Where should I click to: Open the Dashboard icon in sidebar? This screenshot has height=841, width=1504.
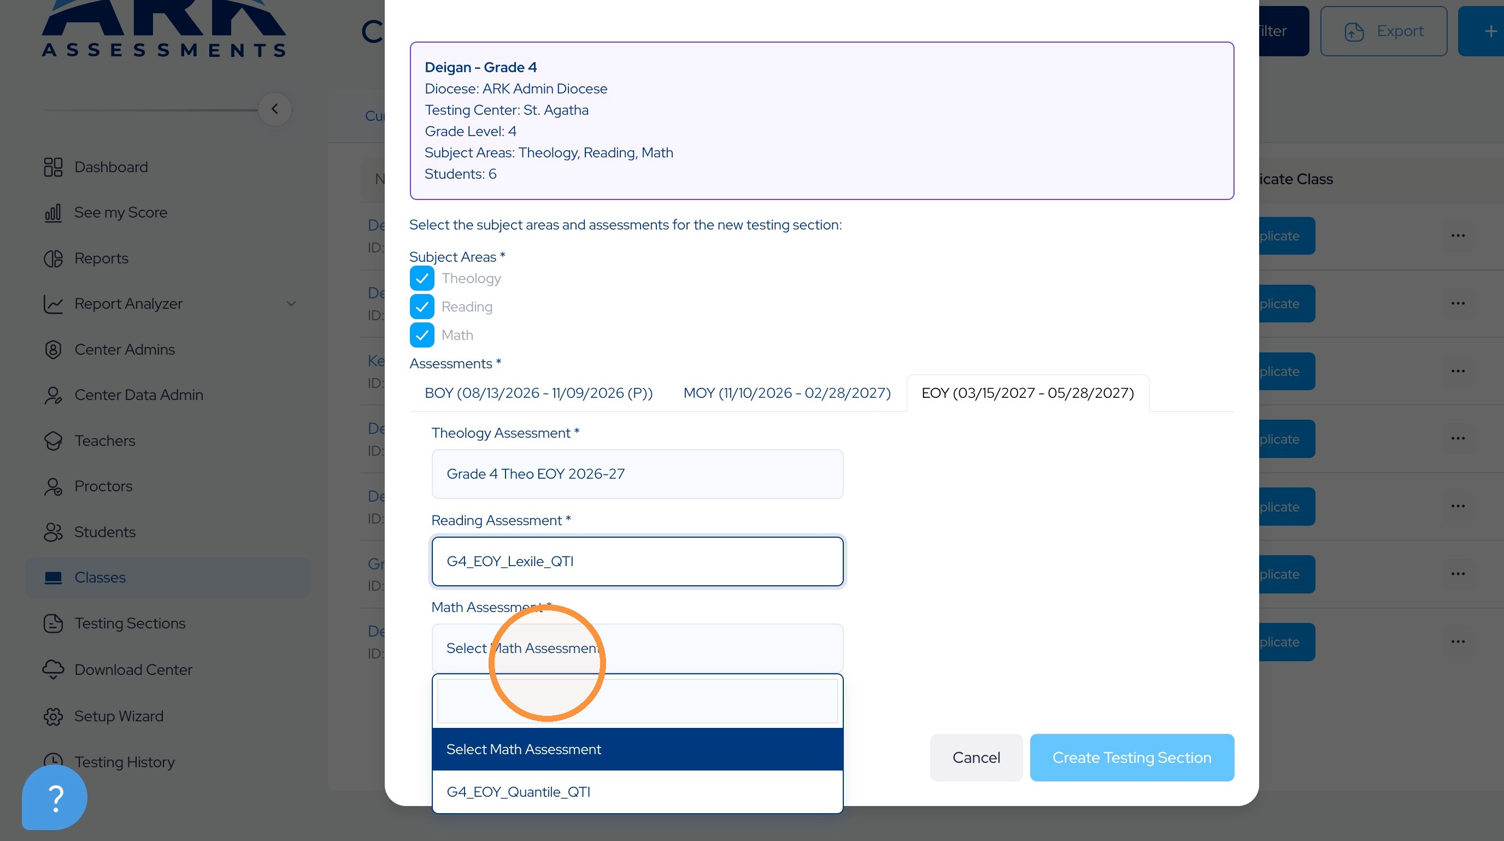point(53,167)
